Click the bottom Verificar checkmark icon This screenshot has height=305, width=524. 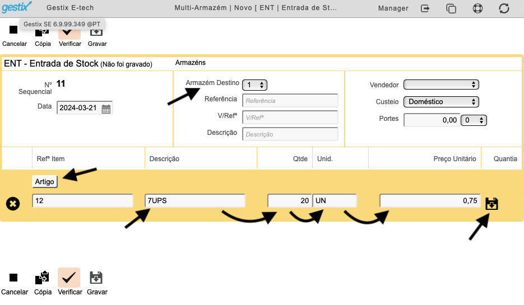[x=69, y=278]
